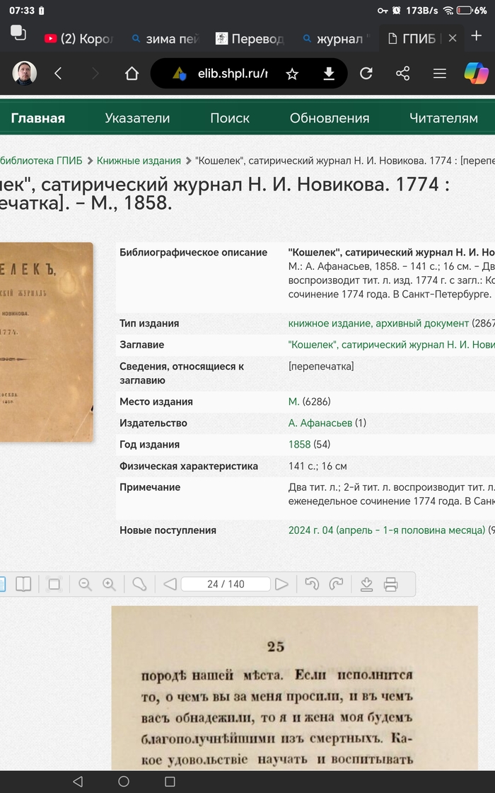Screen dimensions: 495x793
Task: Open browser hamburger menu
Action: tap(439, 74)
